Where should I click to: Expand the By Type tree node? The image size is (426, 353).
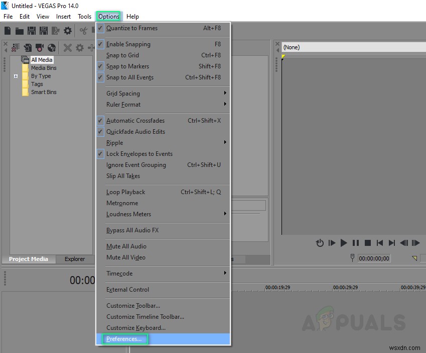tap(16, 76)
